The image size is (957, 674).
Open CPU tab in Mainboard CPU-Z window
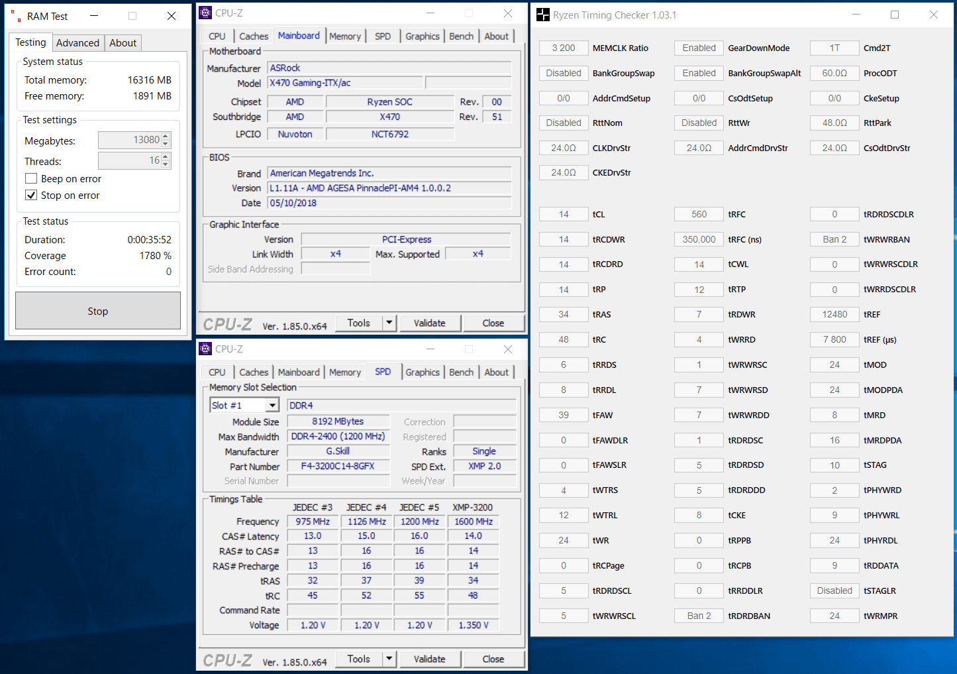coord(217,36)
